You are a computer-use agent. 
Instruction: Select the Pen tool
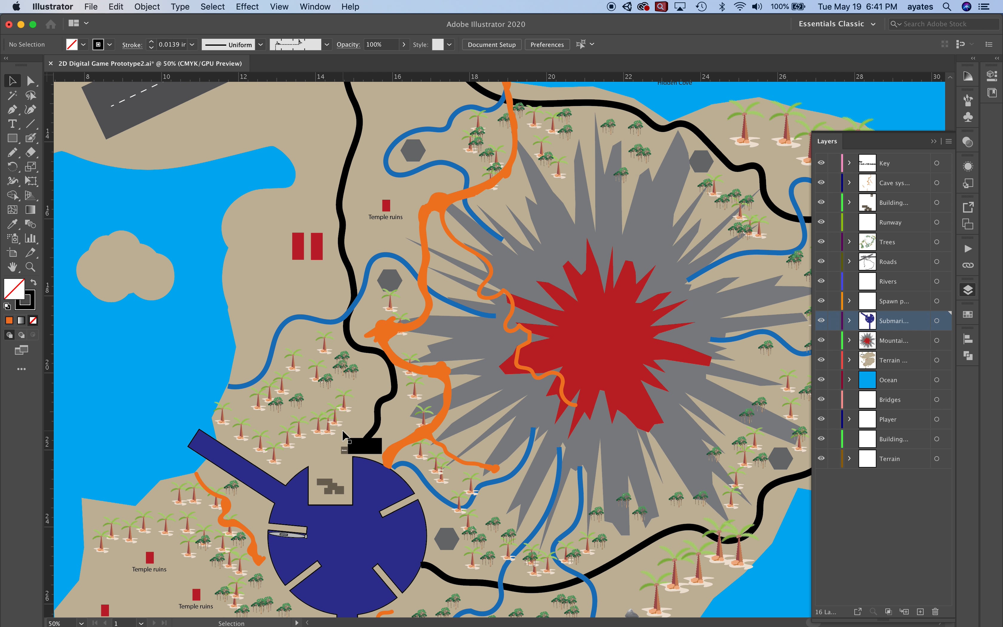pyautogui.click(x=13, y=110)
